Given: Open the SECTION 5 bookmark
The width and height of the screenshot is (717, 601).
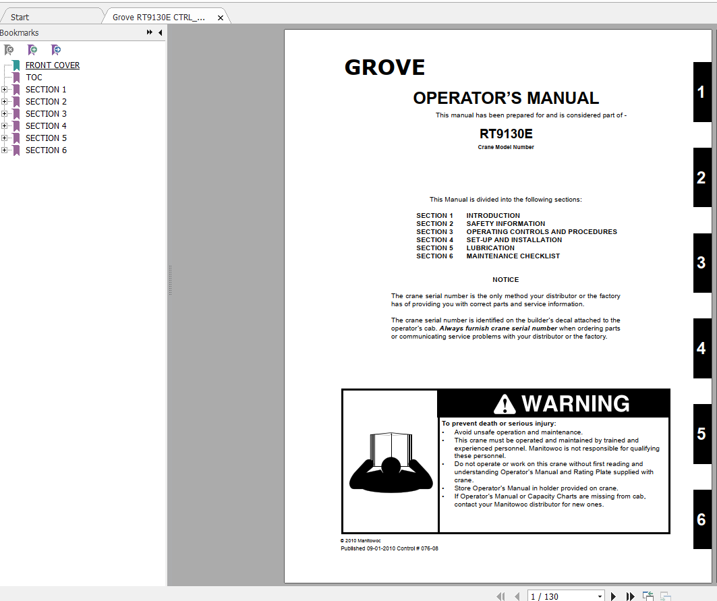Looking at the screenshot, I should [x=46, y=138].
